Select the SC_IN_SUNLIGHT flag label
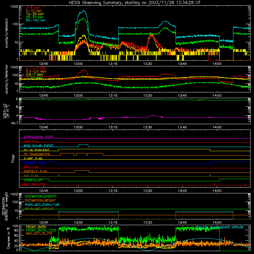The height and width of the screenshot is (254, 254). (x=37, y=150)
